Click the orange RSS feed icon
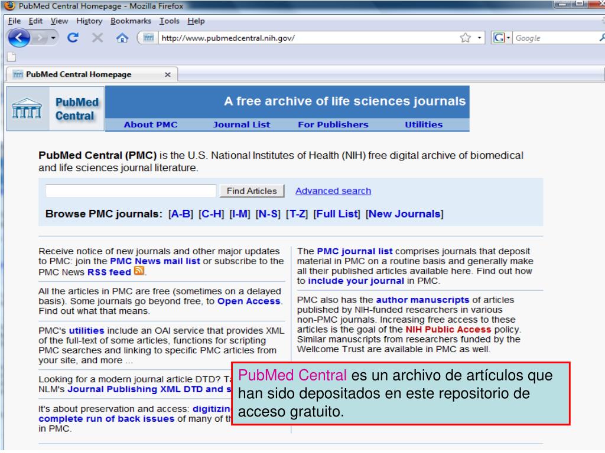The height and width of the screenshot is (453, 605). click(x=139, y=271)
